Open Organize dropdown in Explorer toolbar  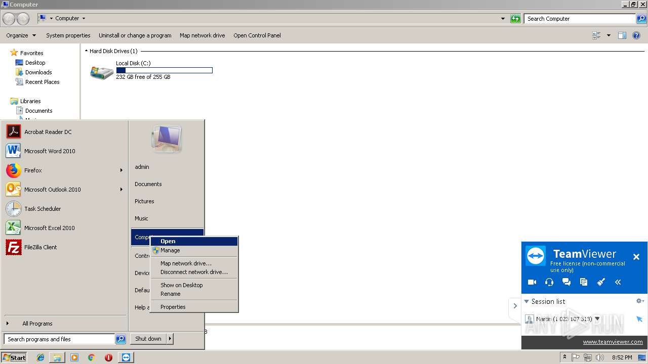(21, 35)
